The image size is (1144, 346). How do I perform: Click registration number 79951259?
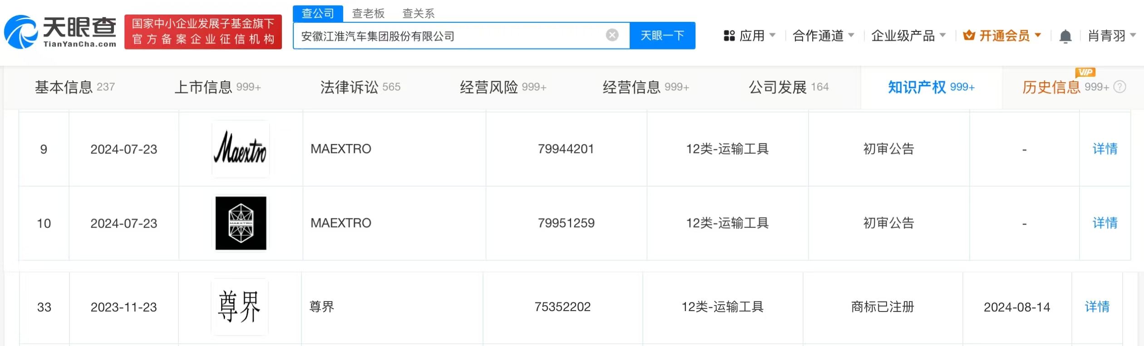pyautogui.click(x=566, y=223)
